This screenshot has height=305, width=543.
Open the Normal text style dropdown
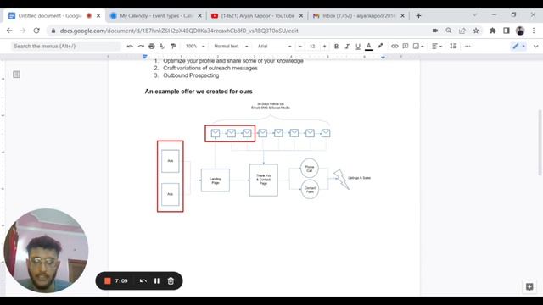point(231,46)
